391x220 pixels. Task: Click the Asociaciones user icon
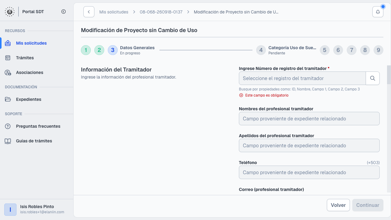[8, 72]
